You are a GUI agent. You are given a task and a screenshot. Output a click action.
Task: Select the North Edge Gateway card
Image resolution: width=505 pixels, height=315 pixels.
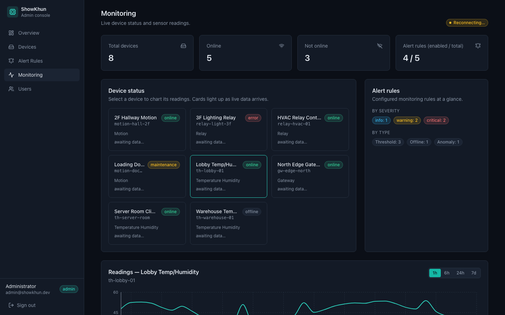coord(310,176)
